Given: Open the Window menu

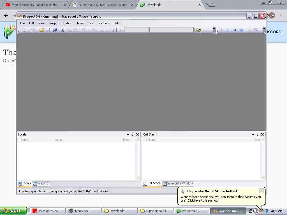Looking at the screenshot, I should pos(104,23).
